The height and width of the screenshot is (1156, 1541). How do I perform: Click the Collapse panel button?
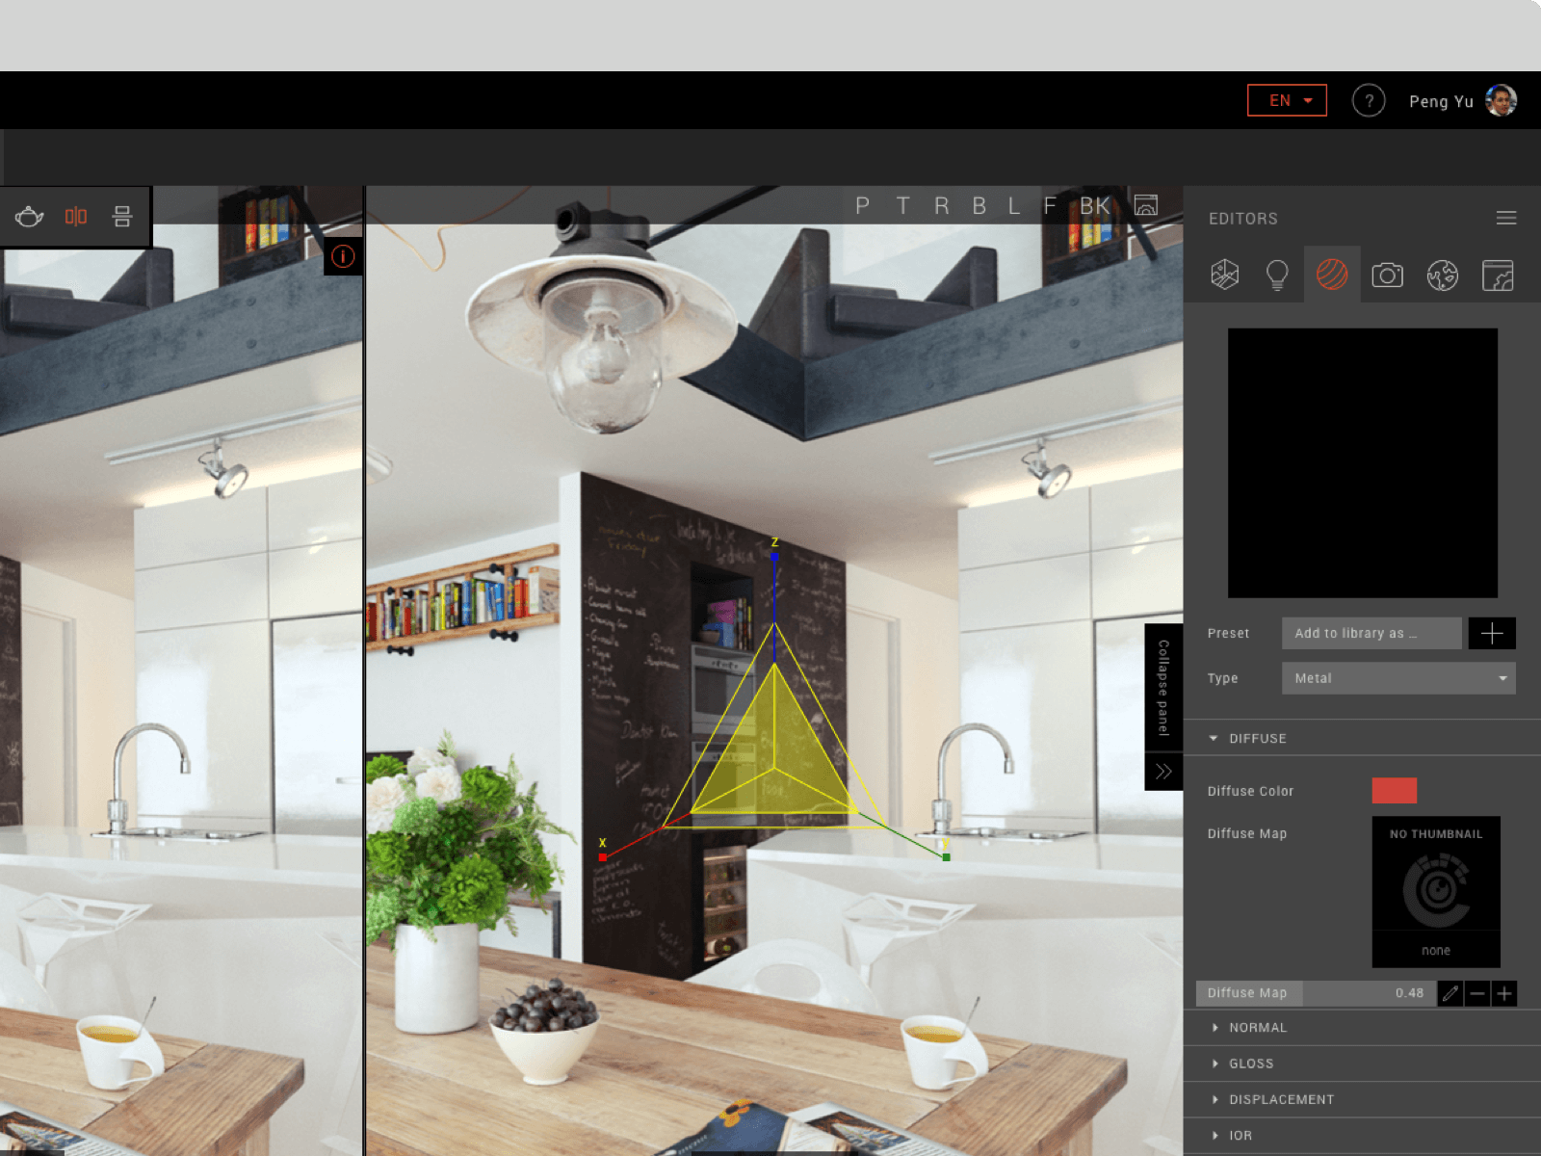(1163, 688)
